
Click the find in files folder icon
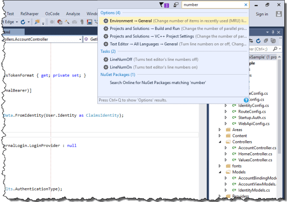click(37, 22)
